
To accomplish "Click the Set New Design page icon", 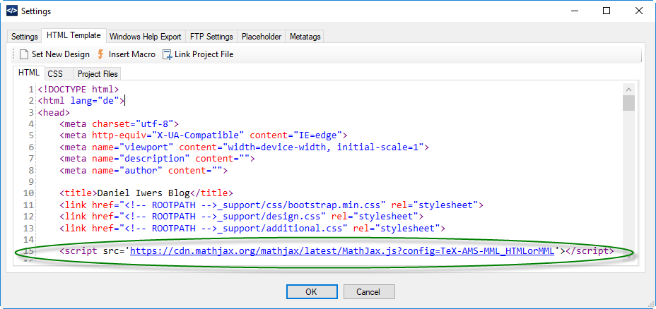I will click(24, 55).
